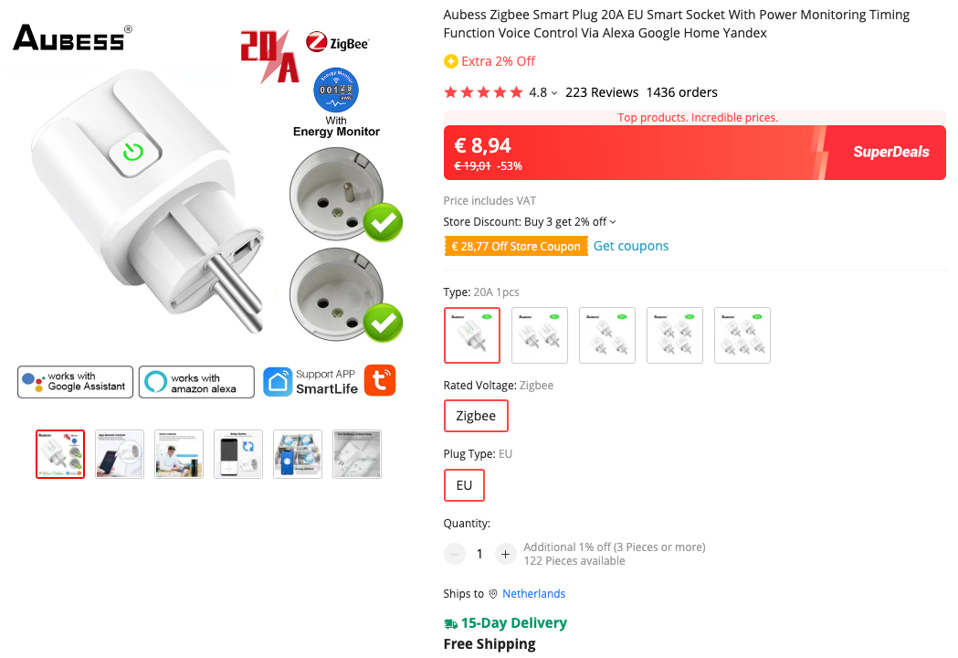This screenshot has height=658, width=958.
Task: Click the gold Extra 2% Off coin icon
Action: [450, 61]
